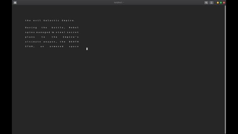Click the terminal vertical scrollbar

[225, 70]
